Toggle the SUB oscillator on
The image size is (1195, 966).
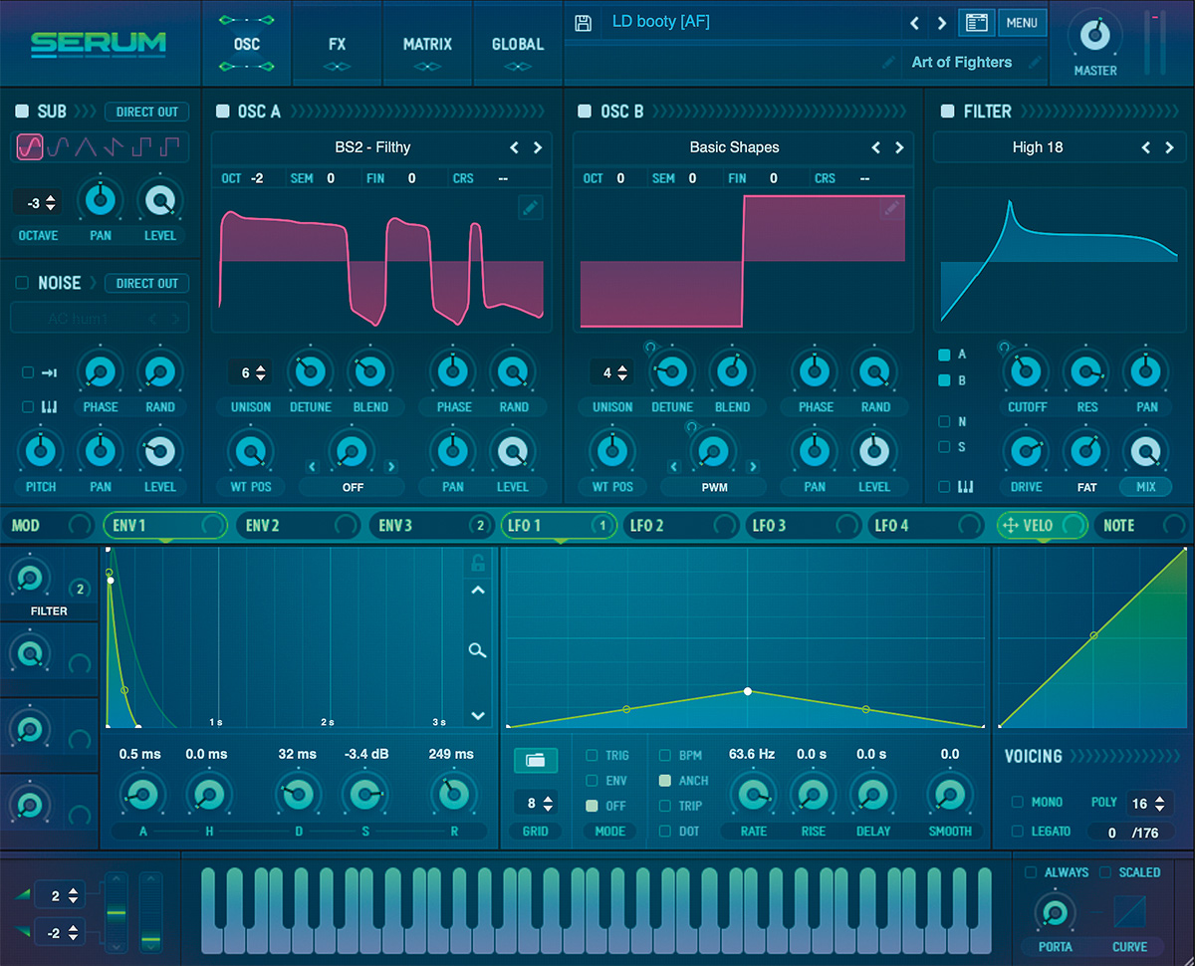click(22, 112)
